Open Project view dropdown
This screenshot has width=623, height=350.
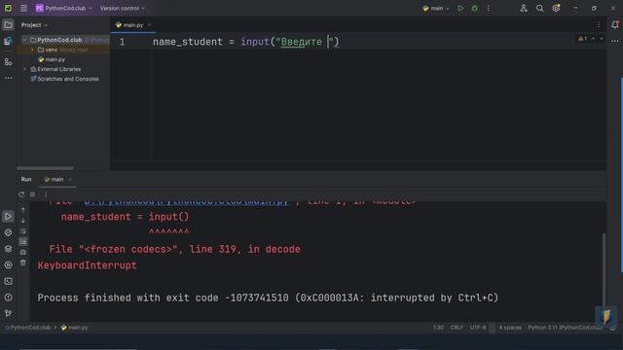tap(34, 25)
